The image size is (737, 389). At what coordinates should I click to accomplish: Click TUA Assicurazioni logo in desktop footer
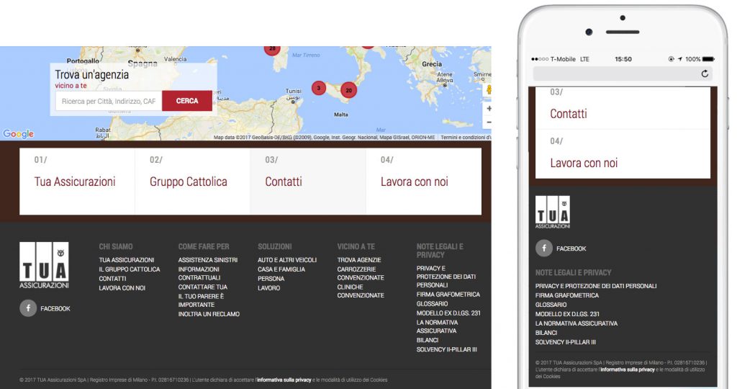click(44, 265)
